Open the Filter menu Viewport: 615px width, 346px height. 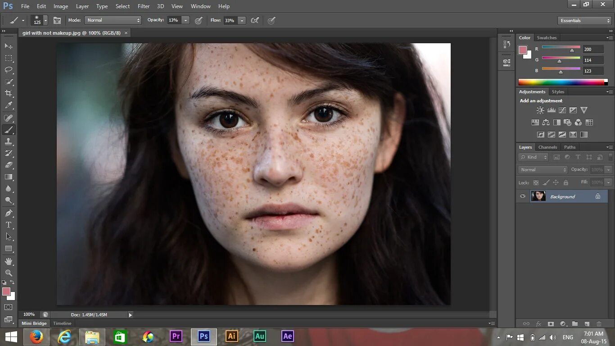[144, 6]
